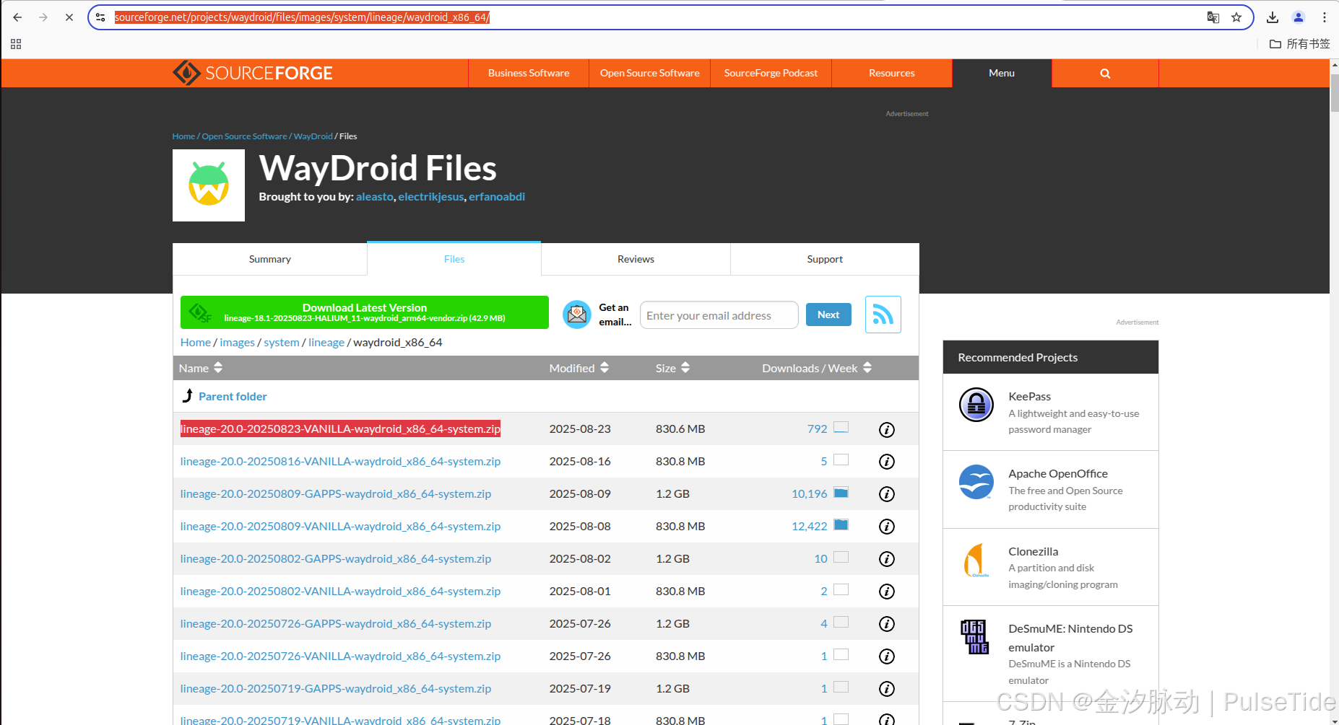Select the Files tab
The height and width of the screenshot is (725, 1339).
coord(454,259)
